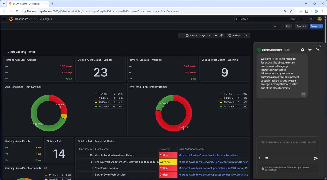Sort by Severity column header
The image size is (327, 180).
pos(165,149)
